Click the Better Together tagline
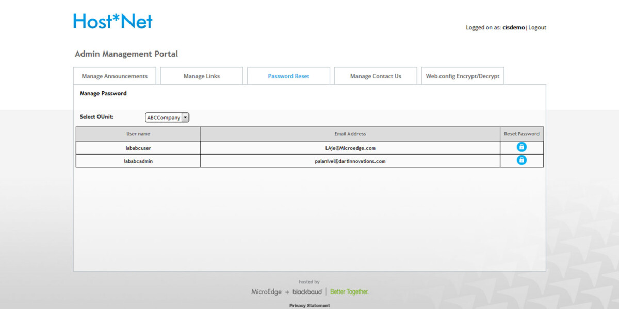The height and width of the screenshot is (309, 619). [x=349, y=292]
